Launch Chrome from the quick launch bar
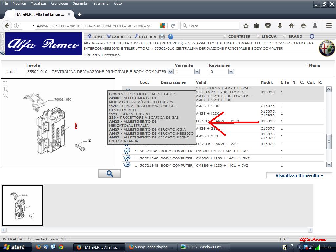 61,247
